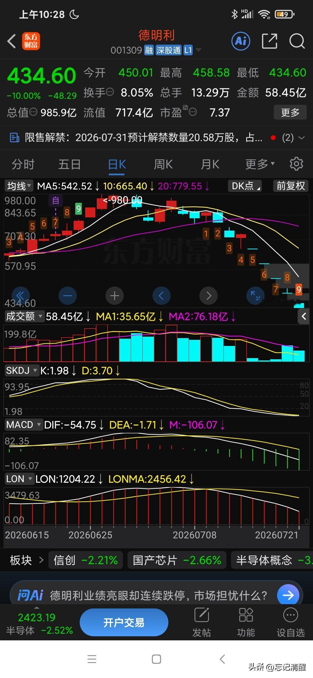Tap the 开户交易 button
The width and height of the screenshot is (313, 678).
coord(124,622)
